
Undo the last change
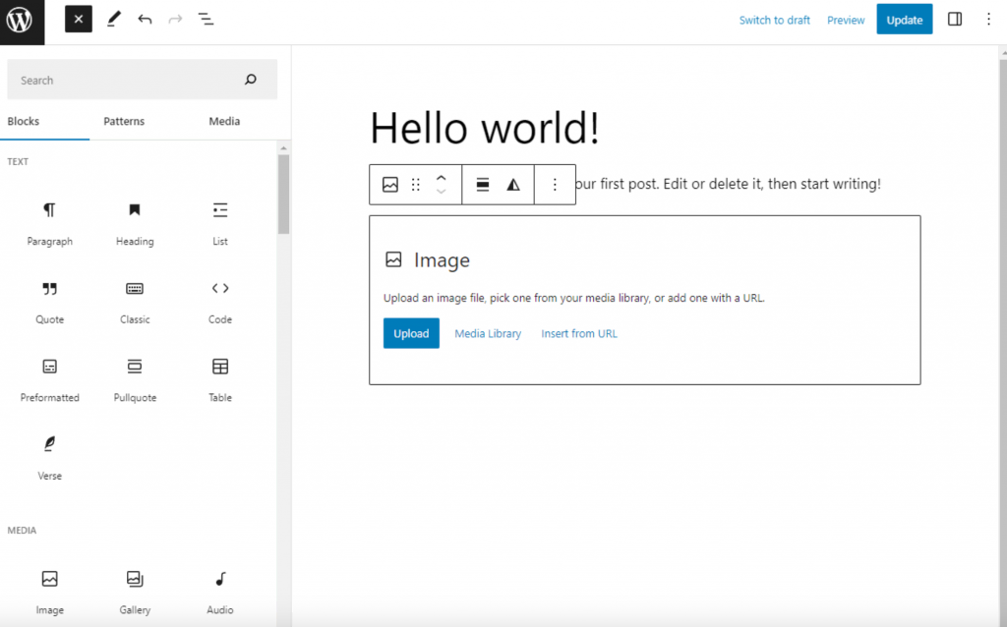(x=145, y=20)
